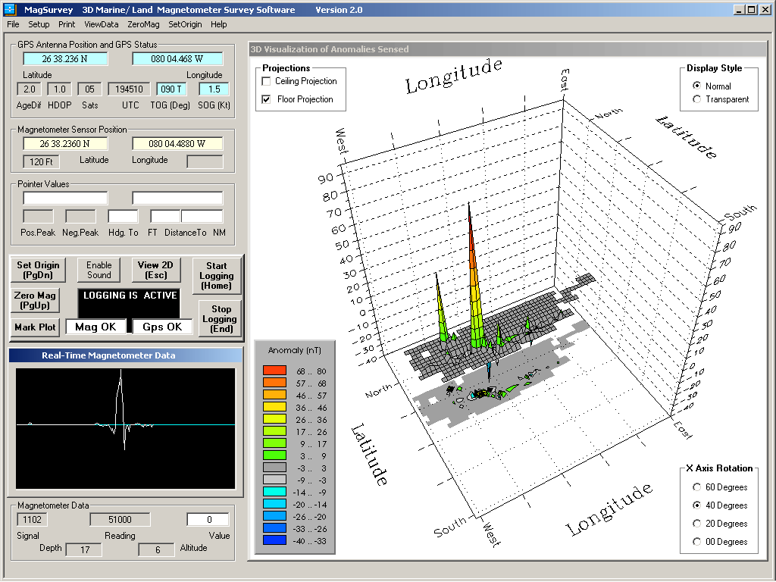Set X Axis Rotation to 60 Degrees
The height and width of the screenshot is (582, 776).
click(696, 487)
